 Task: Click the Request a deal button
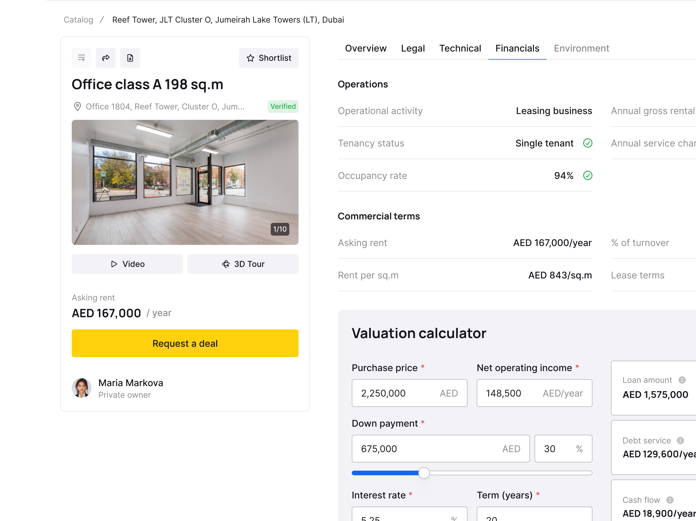185,344
